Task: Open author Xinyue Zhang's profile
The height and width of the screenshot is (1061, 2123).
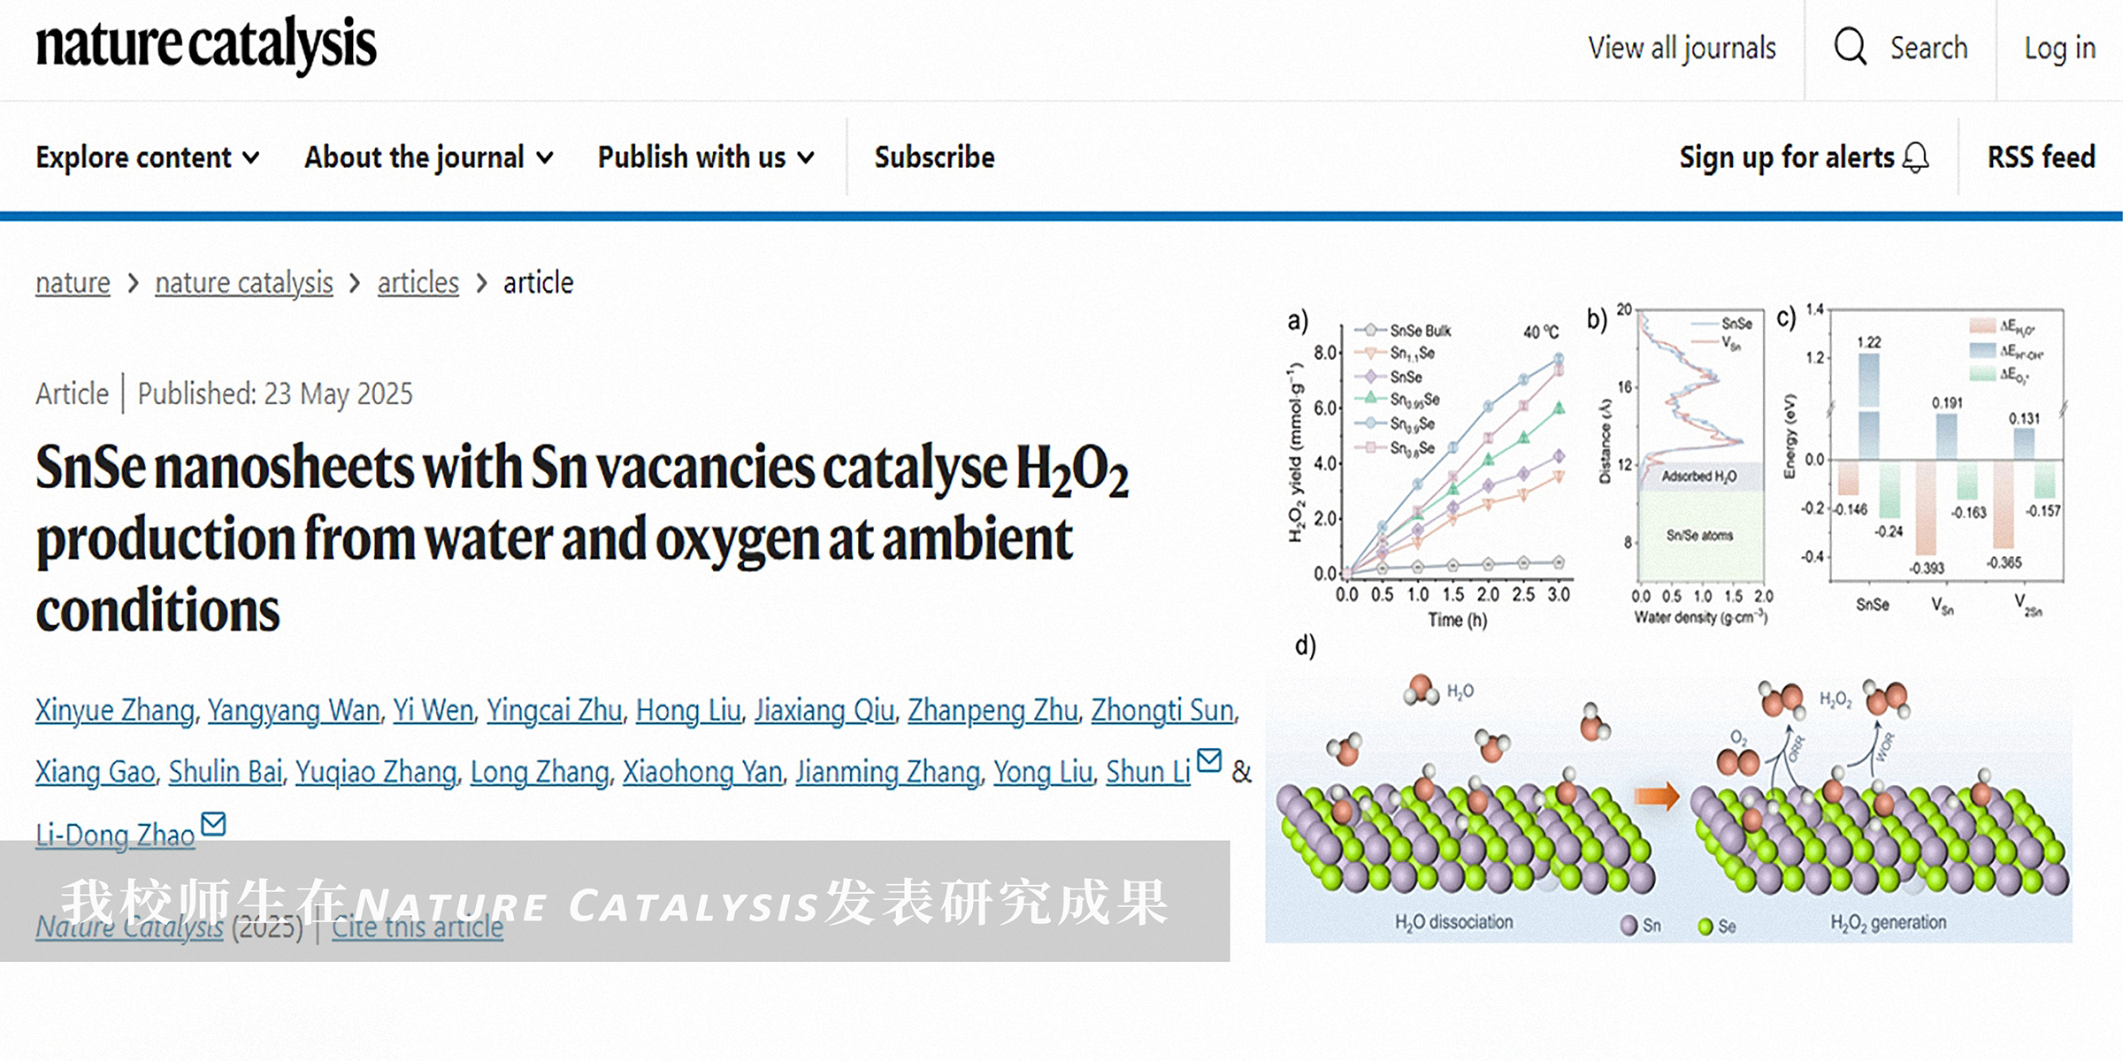Action: point(115,710)
